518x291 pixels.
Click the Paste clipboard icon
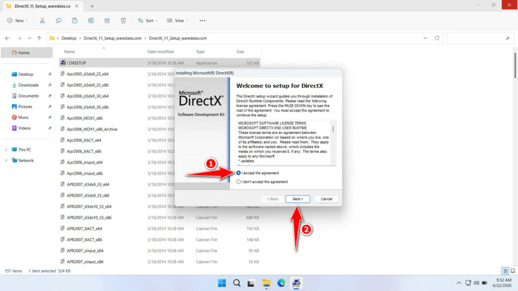coord(75,20)
